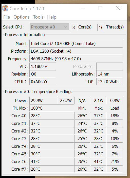The image size is (130, 178).
Task: Click Core #3 minimum temperature 25°C
Action: pyautogui.click(x=82, y=139)
